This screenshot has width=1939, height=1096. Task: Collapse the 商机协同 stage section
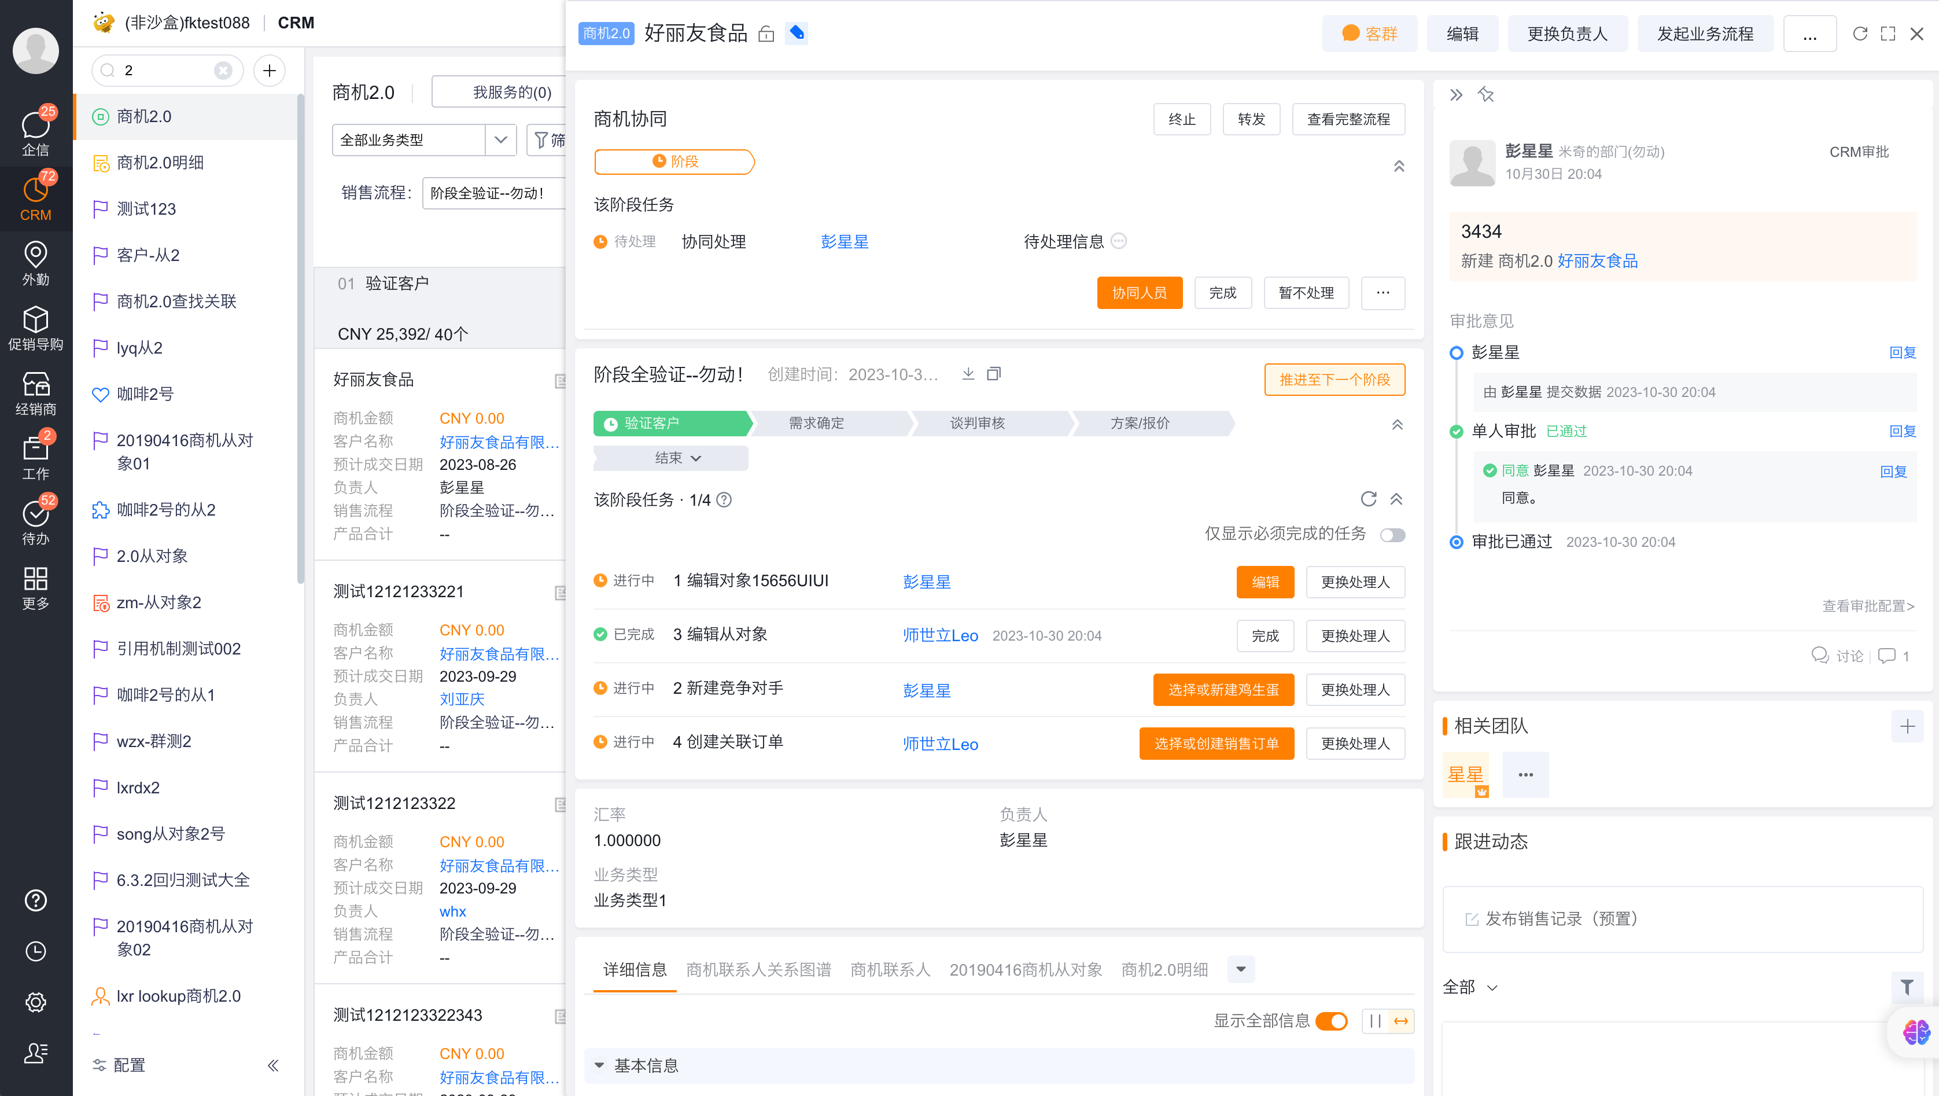1399,165
